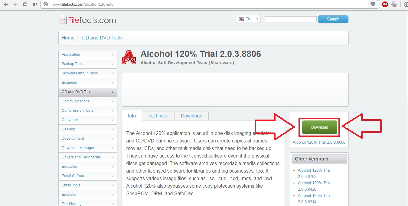
Task: Click the Alcohol 120% application icon
Action: [129, 57]
